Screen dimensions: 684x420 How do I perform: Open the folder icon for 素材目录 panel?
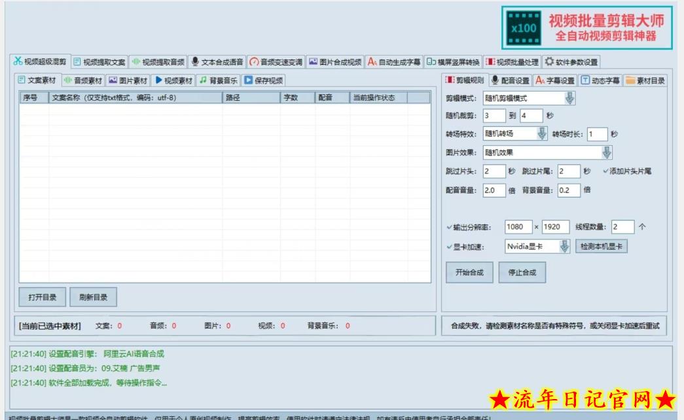click(631, 81)
